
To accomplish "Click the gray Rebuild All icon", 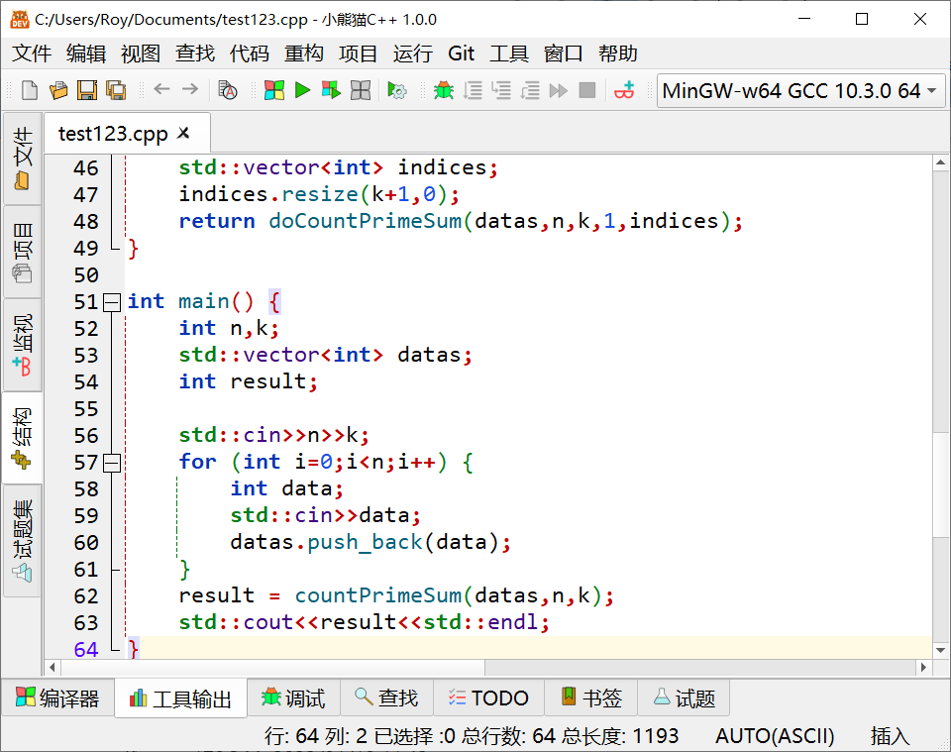I will tap(361, 90).
